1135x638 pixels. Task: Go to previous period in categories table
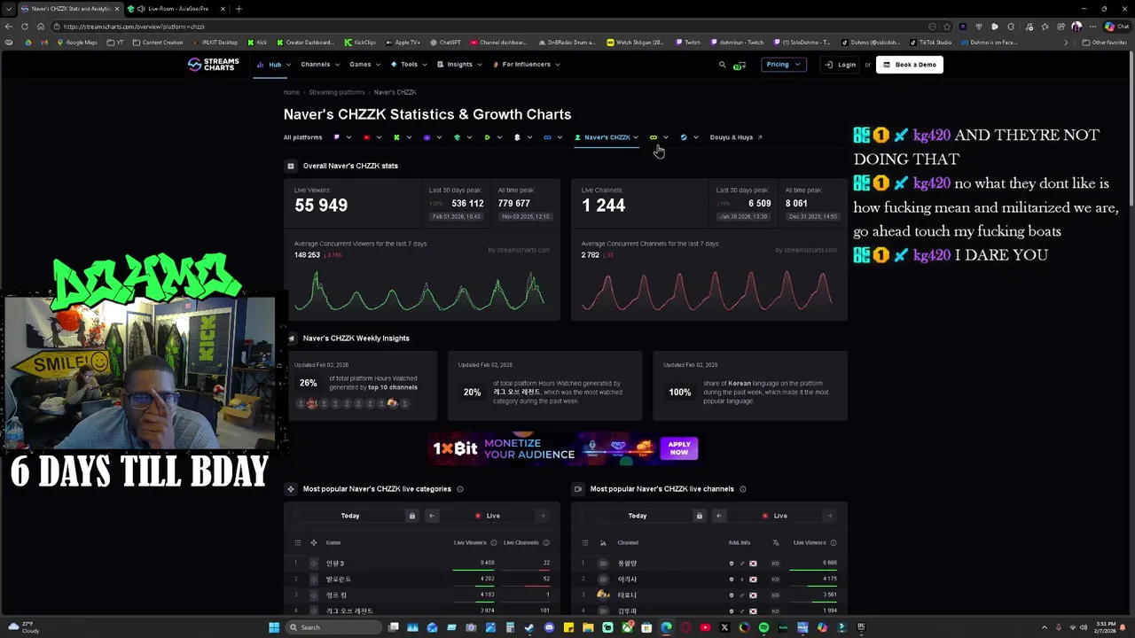click(x=432, y=516)
